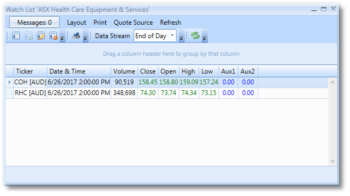Click the COH date 6/26/2017 2:00:00 PM cell
350x196 pixels.
click(x=79, y=82)
